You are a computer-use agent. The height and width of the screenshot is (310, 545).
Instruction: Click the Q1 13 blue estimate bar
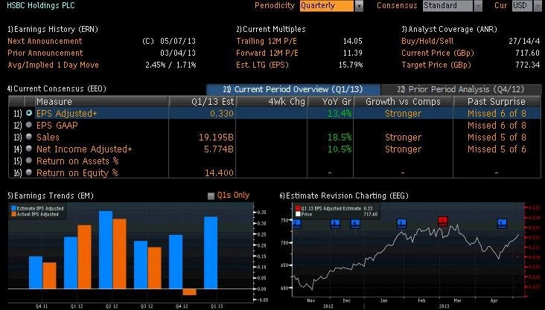point(211,252)
